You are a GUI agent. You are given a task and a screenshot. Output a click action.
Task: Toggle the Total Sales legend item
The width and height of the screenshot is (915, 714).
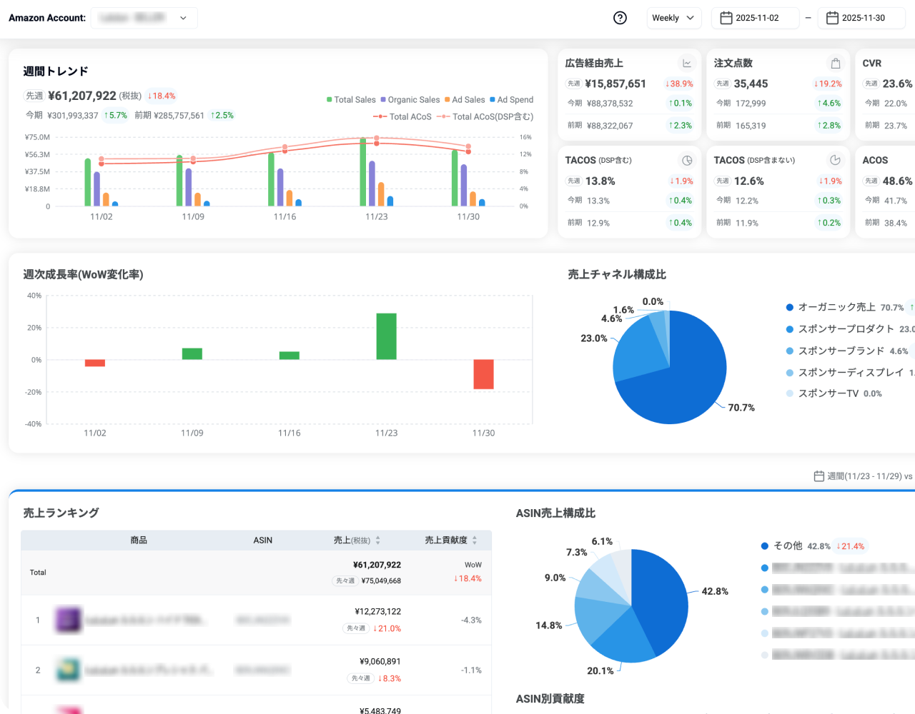click(351, 100)
